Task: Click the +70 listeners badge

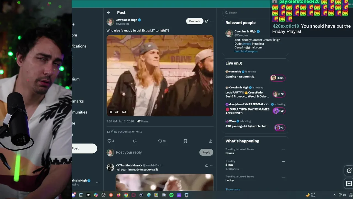Action: (x=279, y=94)
